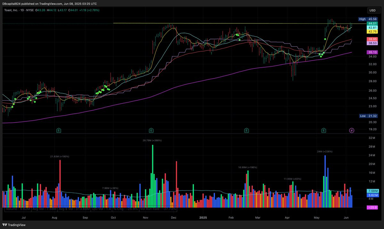This screenshot has height=229, width=384.
Task: Select the red 38.95 price tag
Action: pyautogui.click(x=372, y=38)
